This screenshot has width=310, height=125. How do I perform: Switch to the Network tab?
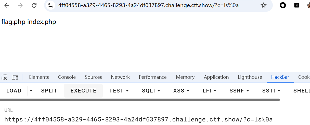120,77
